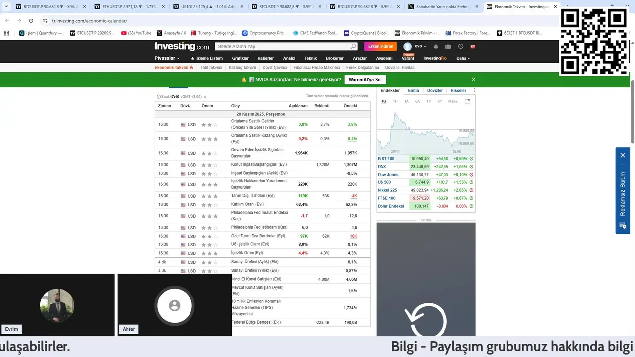This screenshot has height=357, width=635.
Task: Open the CME FedWatch Tool bookmark
Action: (x=315, y=33)
